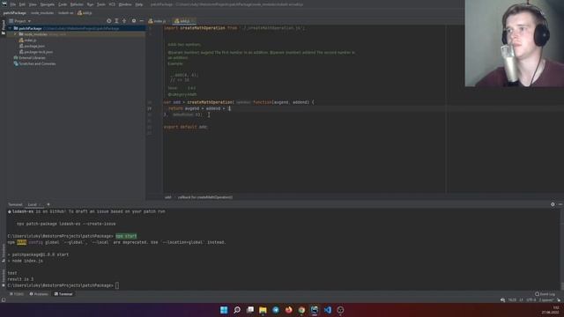Hide the Project panel with minus icon

(x=141, y=21)
